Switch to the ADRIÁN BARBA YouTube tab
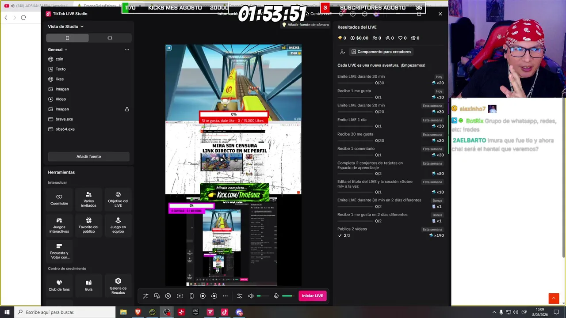 [38, 6]
